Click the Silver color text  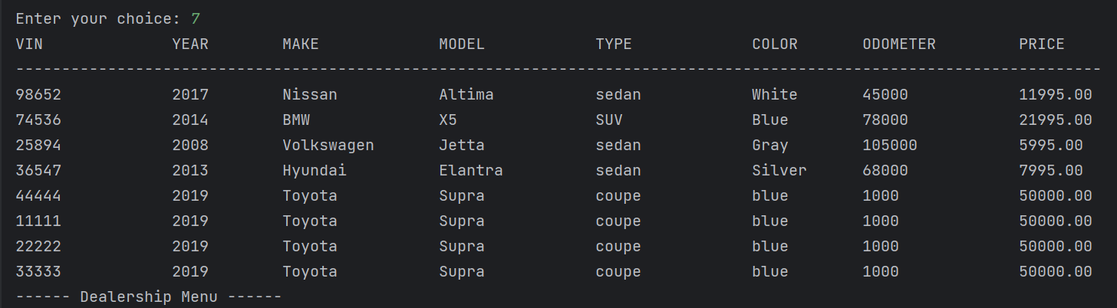(x=779, y=171)
